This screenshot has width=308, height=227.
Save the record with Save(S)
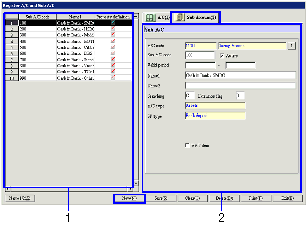coord(162,198)
